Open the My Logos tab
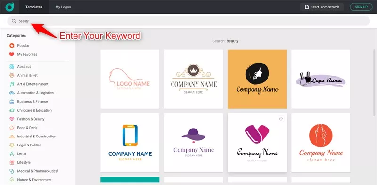This screenshot has width=377, height=185. pos(63,7)
